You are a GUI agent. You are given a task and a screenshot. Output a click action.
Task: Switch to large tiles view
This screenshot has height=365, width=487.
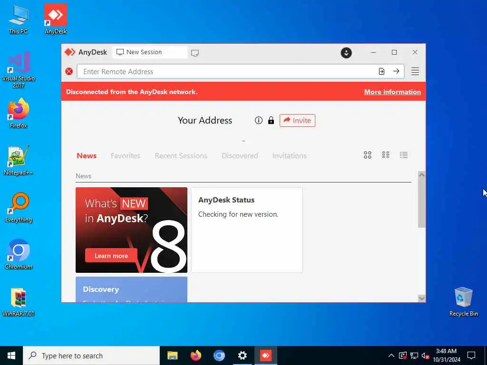tap(368, 155)
